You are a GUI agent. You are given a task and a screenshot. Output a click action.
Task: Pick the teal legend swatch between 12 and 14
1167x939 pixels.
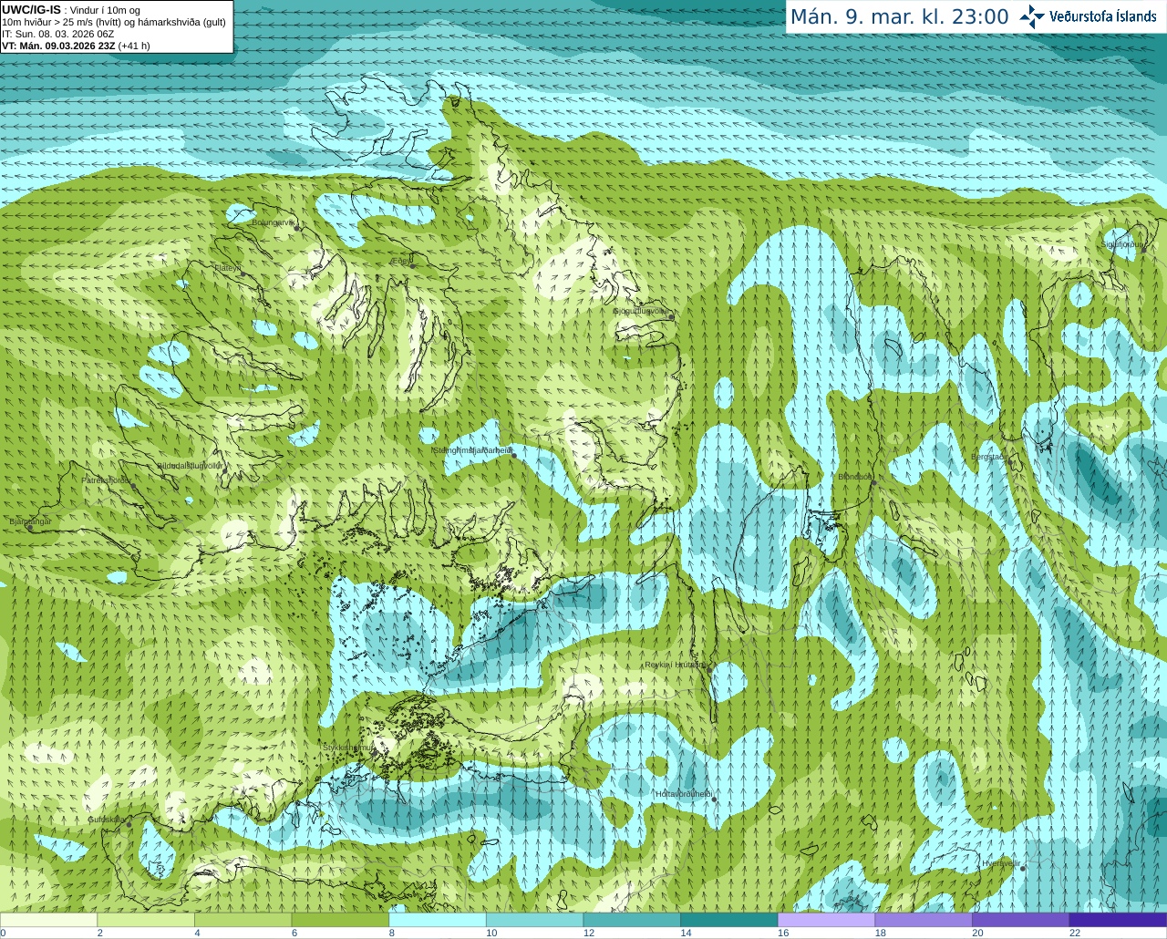(x=632, y=920)
